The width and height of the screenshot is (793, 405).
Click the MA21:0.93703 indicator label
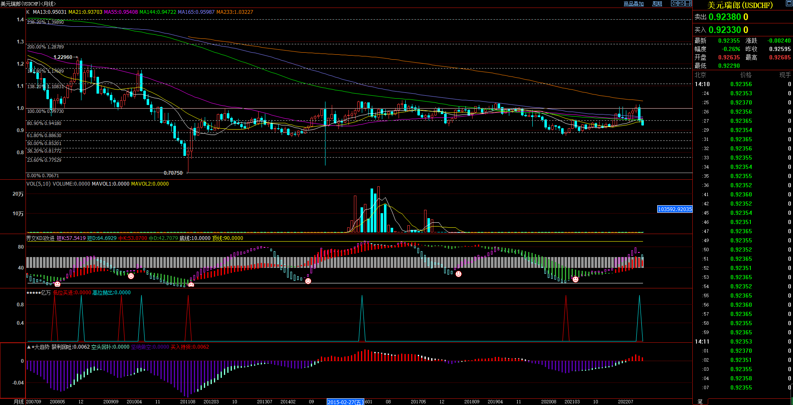[85, 12]
